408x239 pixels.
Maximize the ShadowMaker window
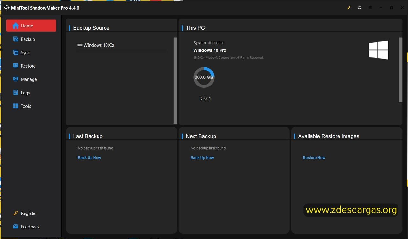coord(391,8)
